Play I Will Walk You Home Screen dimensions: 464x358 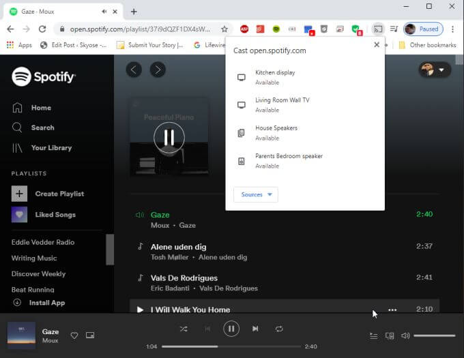140,310
